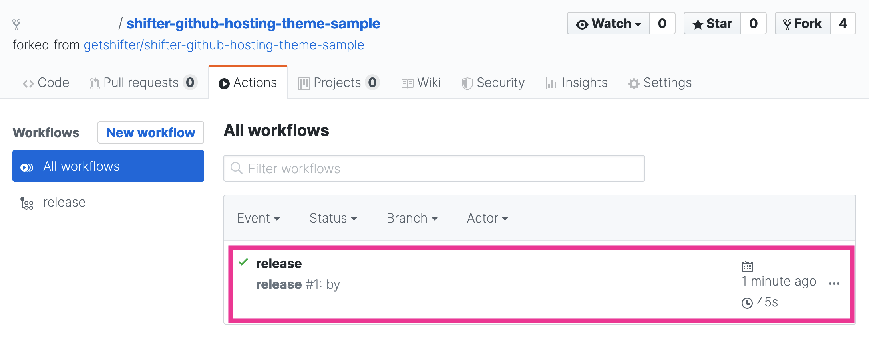Screen dimensions: 869x355
Task: Click the Watch count of 0
Action: coord(662,24)
